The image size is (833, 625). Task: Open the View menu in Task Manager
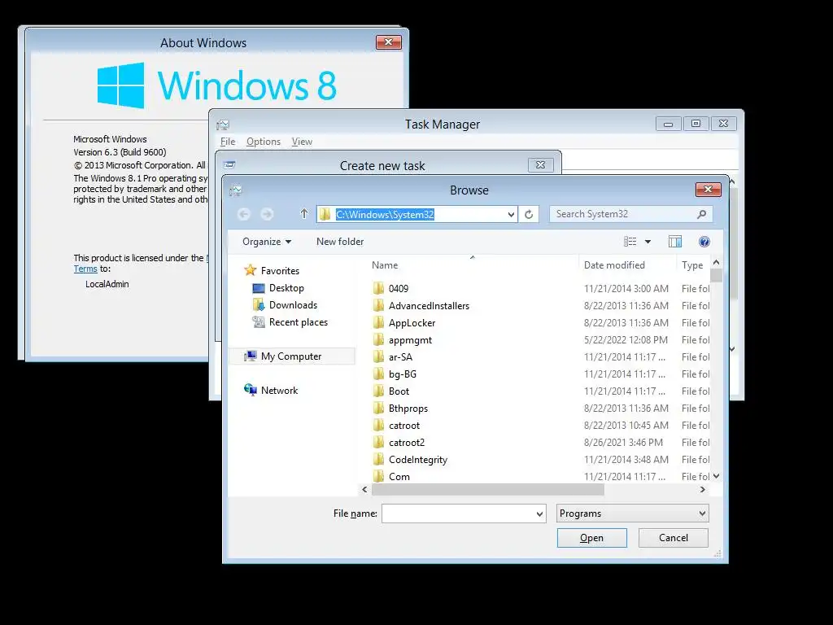click(x=302, y=142)
